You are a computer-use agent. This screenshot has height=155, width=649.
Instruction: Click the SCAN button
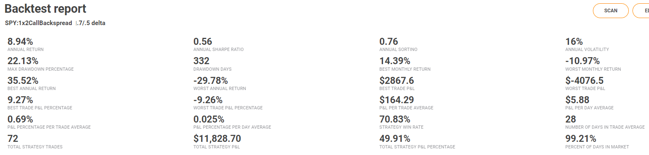pyautogui.click(x=611, y=11)
